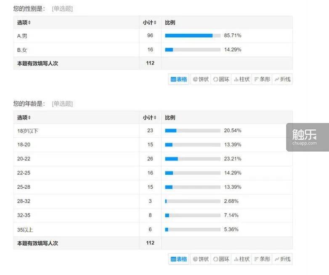Click the male 85.71% progress bar
The image size is (329, 275).
click(193, 36)
